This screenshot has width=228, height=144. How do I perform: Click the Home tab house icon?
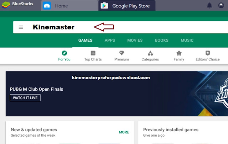point(47,6)
